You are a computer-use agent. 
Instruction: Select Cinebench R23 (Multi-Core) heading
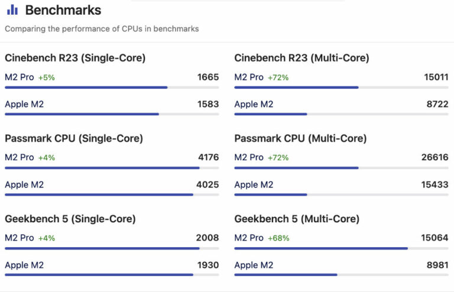point(301,58)
